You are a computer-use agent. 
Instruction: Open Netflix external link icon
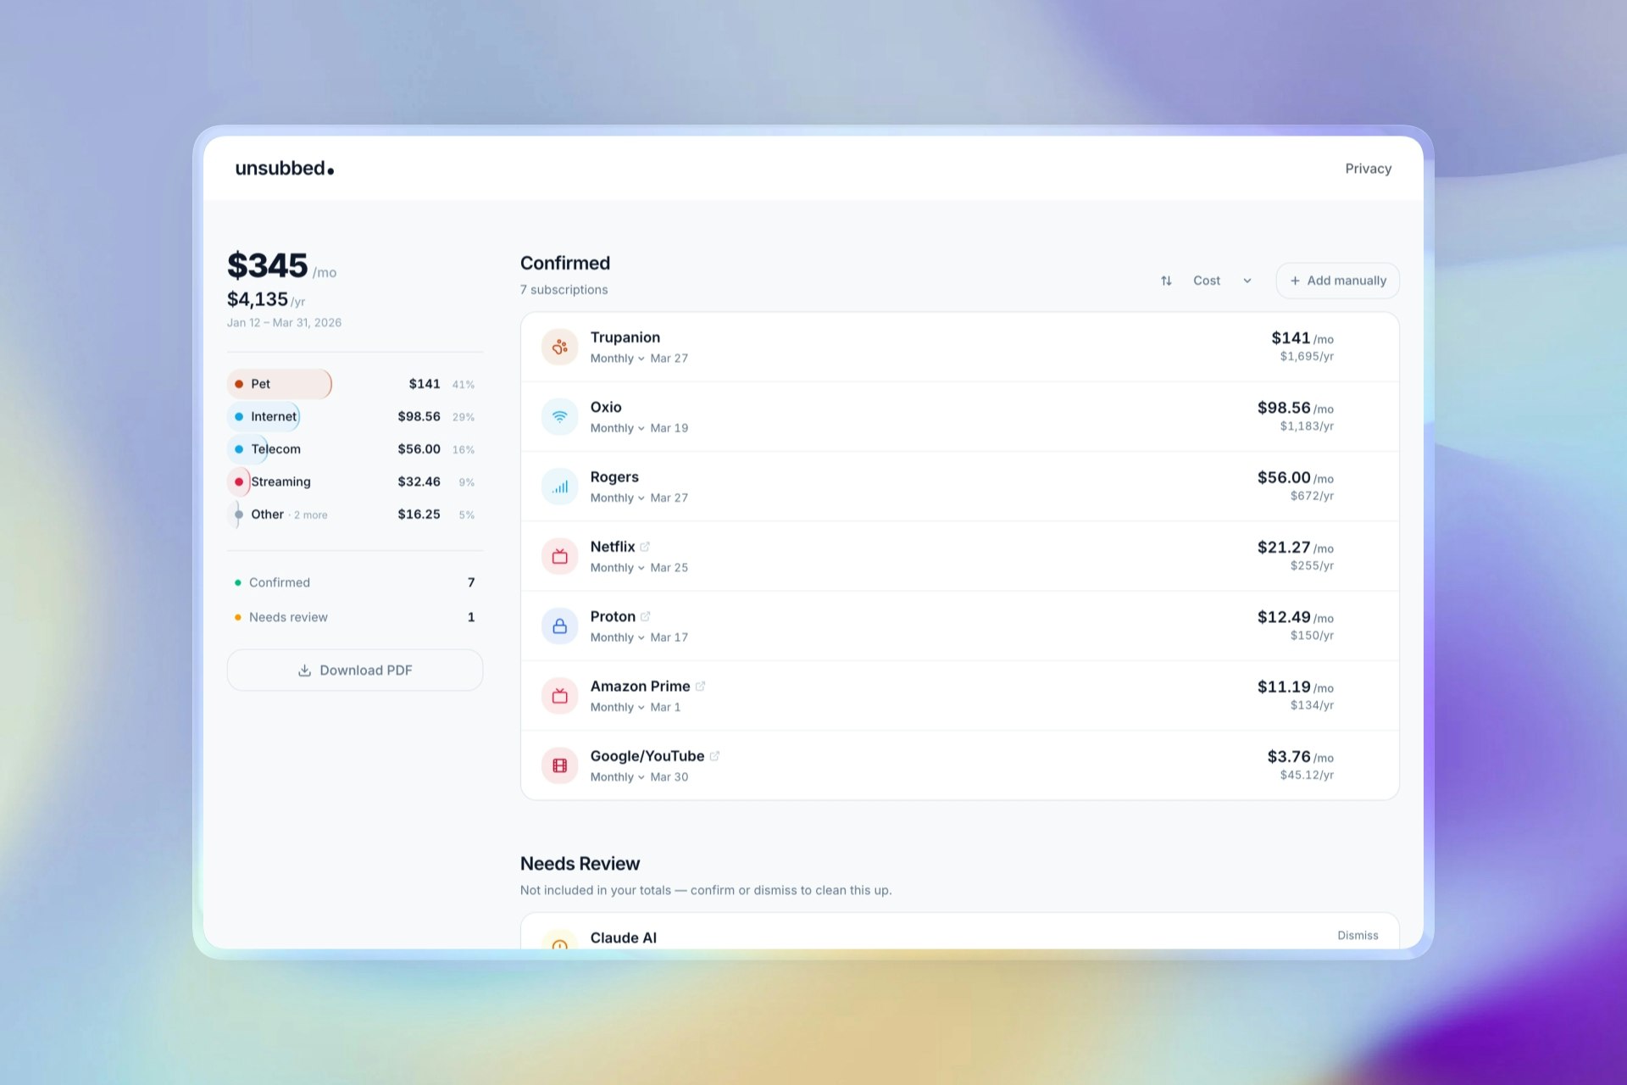(x=645, y=547)
